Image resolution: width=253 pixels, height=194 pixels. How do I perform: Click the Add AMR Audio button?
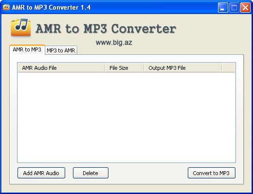41,173
